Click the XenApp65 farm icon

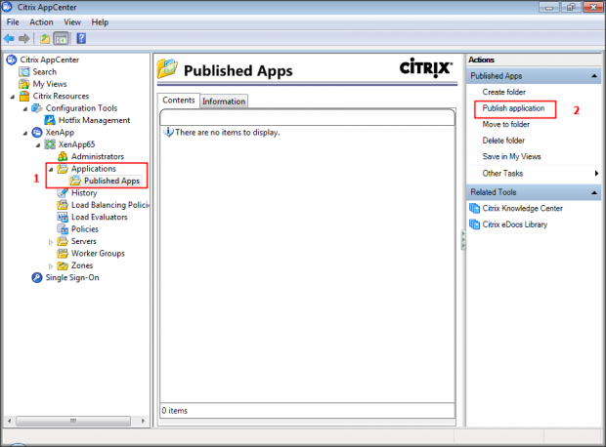click(50, 144)
